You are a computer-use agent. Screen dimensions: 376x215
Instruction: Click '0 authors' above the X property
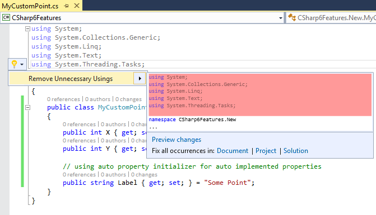pos(113,124)
